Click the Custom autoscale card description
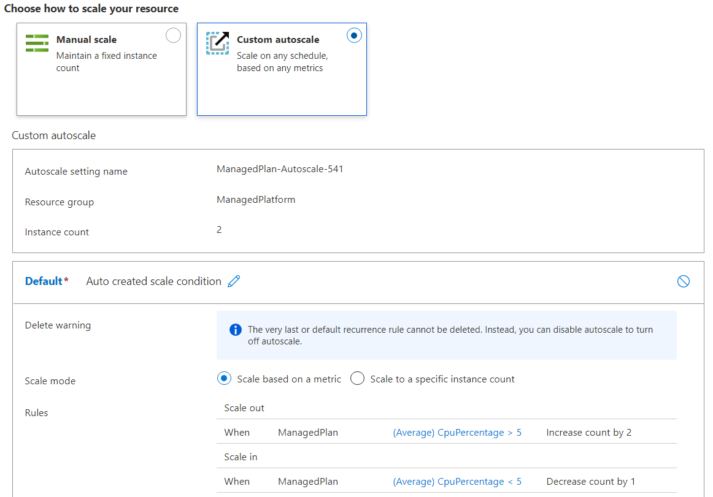 (282, 62)
